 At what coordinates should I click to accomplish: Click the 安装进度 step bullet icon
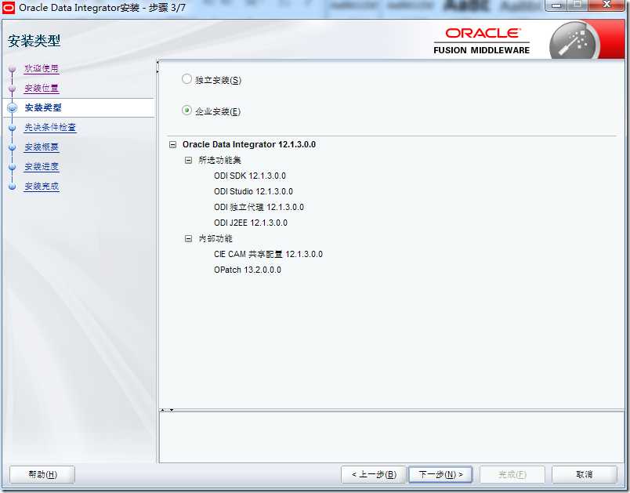tap(12, 167)
